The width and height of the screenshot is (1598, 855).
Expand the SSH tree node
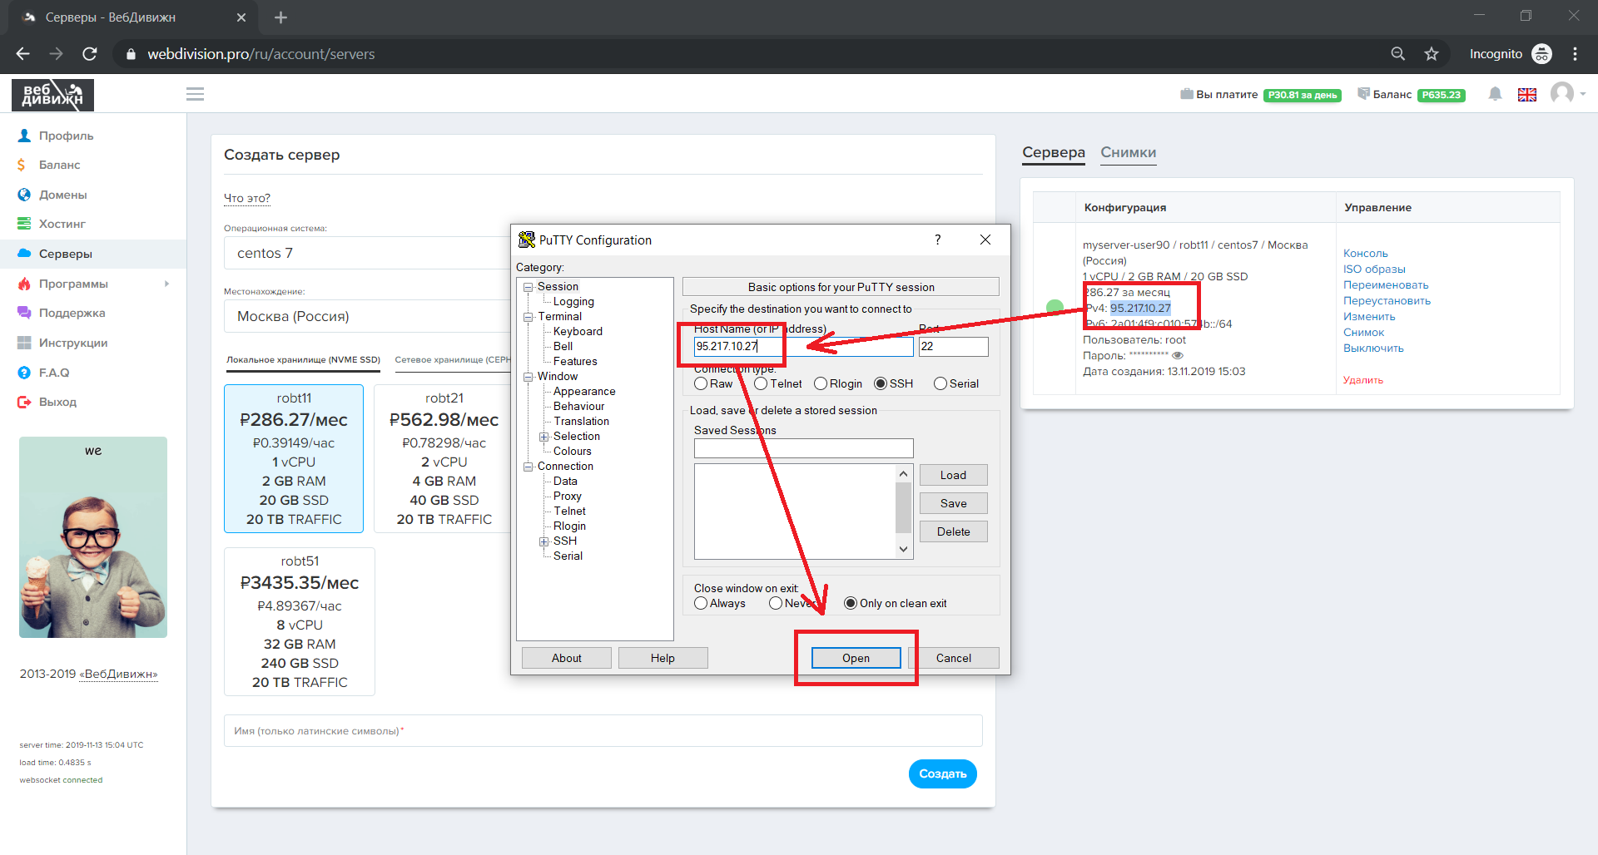pos(543,541)
